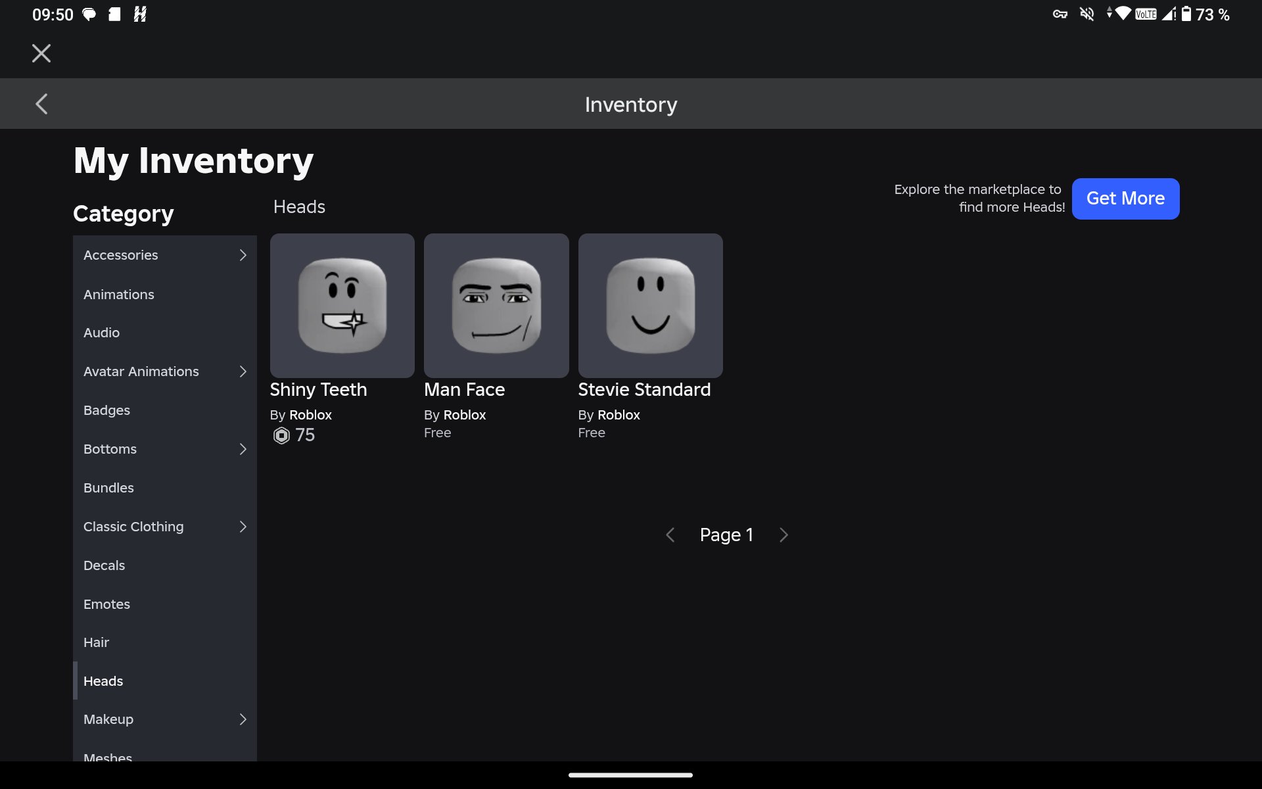Go to the next inventory page
The width and height of the screenshot is (1262, 789).
click(x=783, y=535)
